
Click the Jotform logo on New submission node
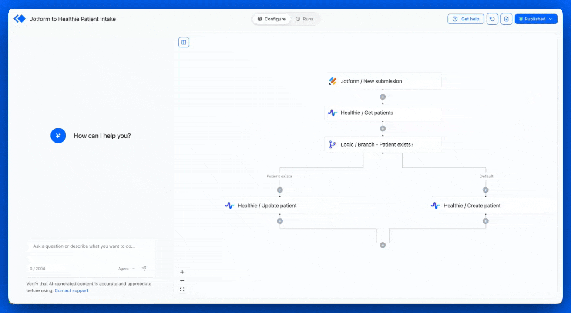coord(333,81)
